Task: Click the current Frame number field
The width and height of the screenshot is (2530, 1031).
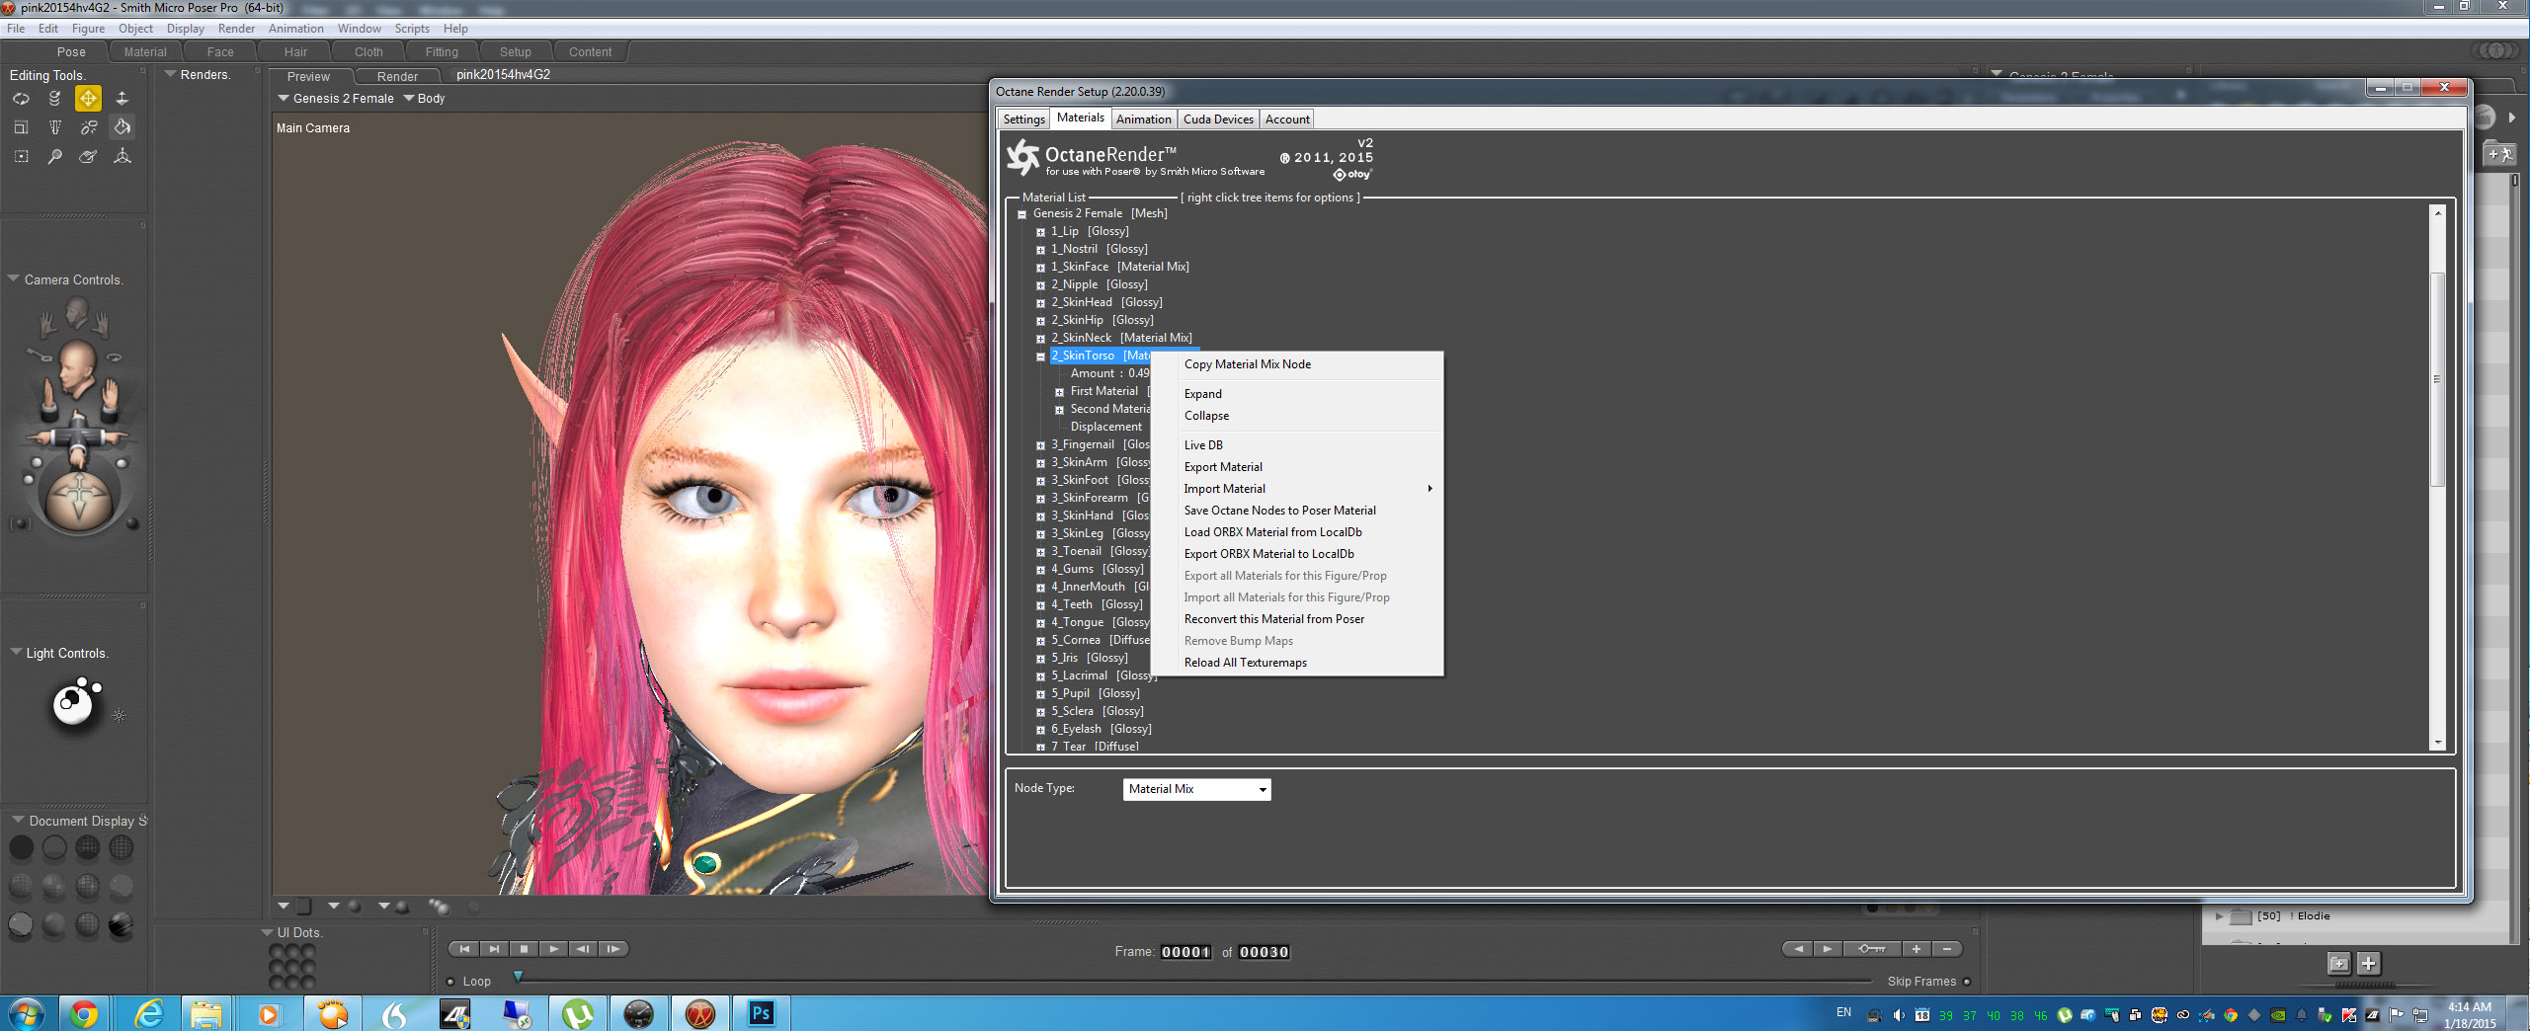Action: 1185,952
